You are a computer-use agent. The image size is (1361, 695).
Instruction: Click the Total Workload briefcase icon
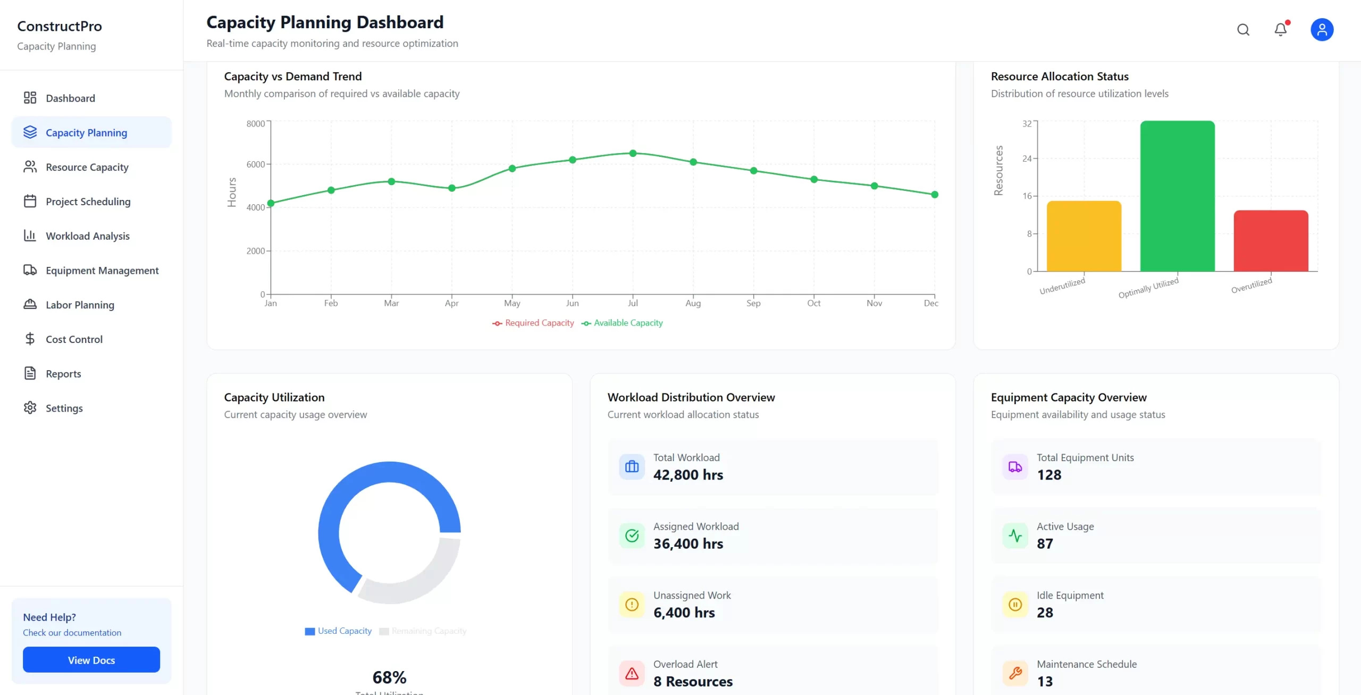632,466
